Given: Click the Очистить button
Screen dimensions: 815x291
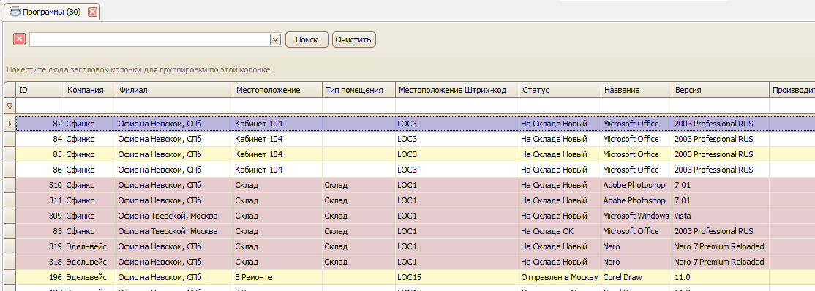Looking at the screenshot, I should pyautogui.click(x=353, y=39).
